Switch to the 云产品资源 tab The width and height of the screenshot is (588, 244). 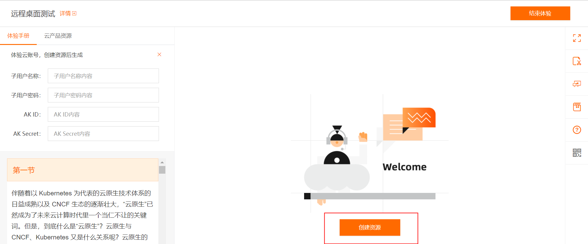click(58, 36)
